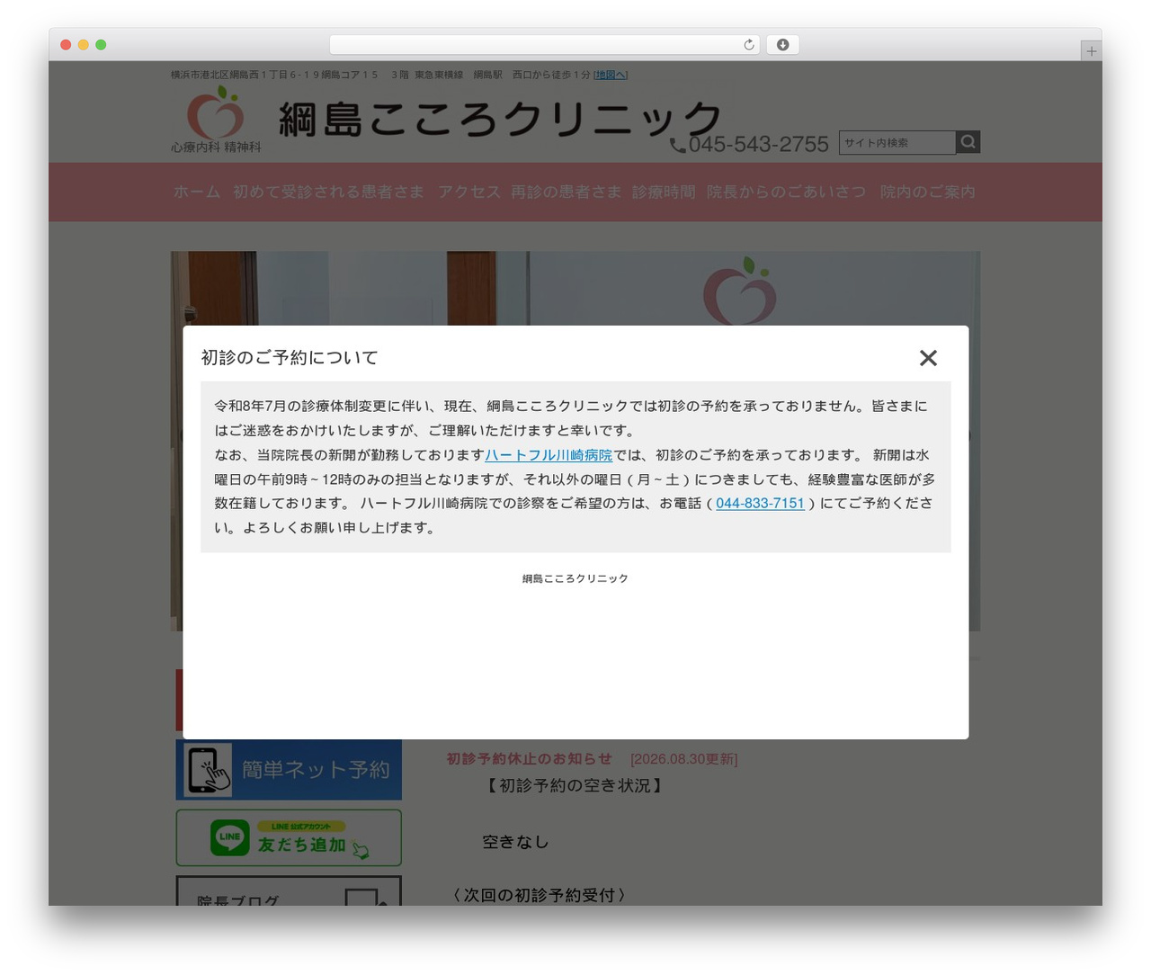Screen dimensions: 1151x975
Task: Focus the サイト内検索 input field
Action: point(897,142)
